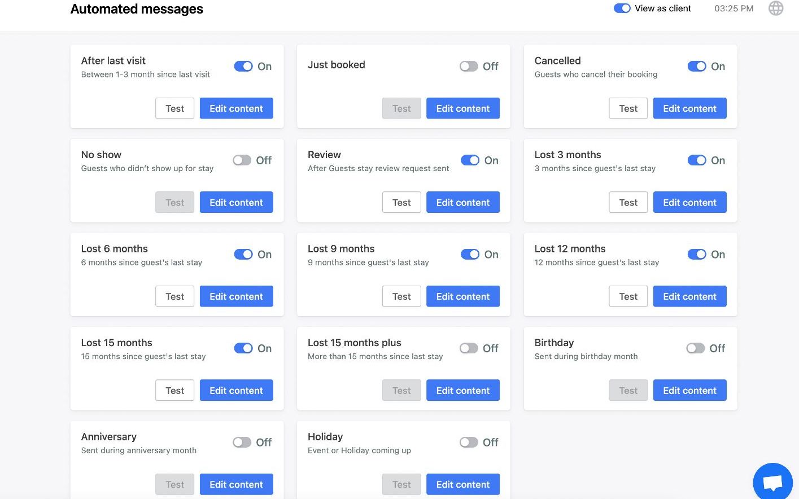Edit content of the Review message
The height and width of the screenshot is (499, 799).
click(462, 203)
